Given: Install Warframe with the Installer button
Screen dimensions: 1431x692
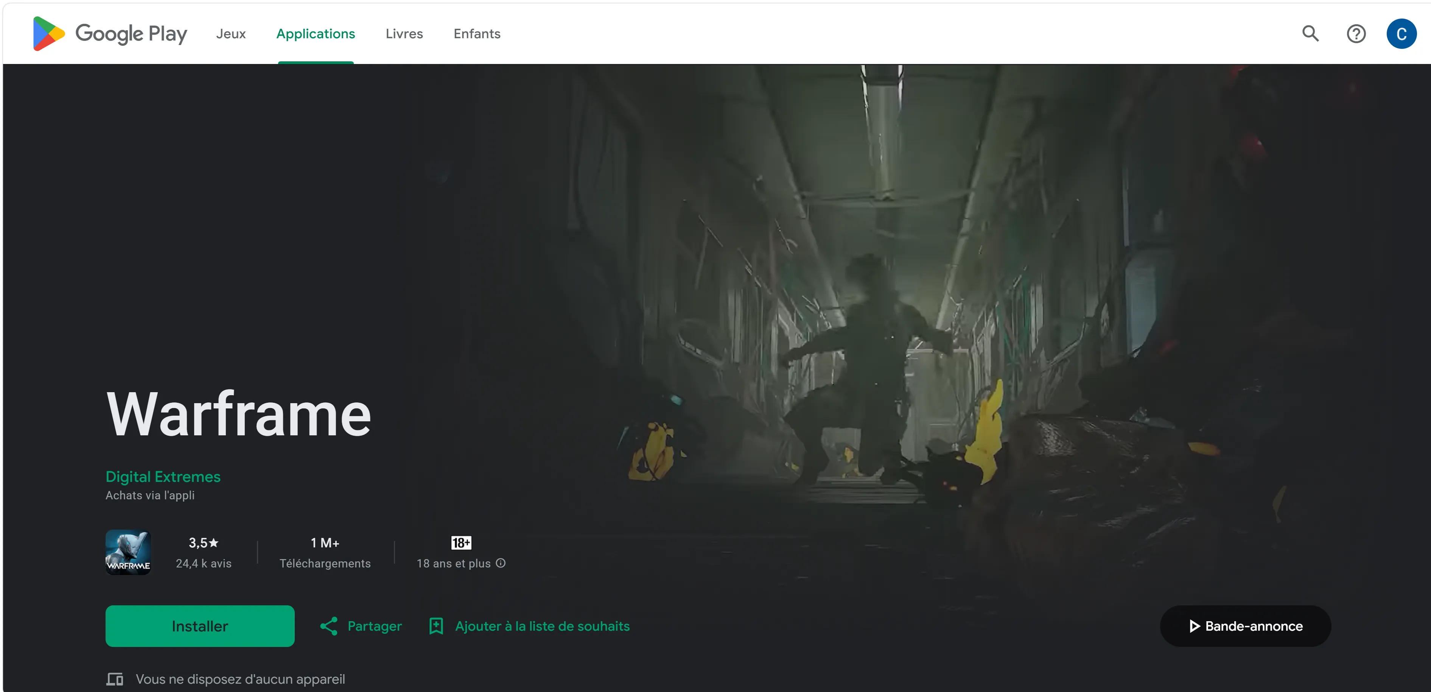Looking at the screenshot, I should coord(200,627).
